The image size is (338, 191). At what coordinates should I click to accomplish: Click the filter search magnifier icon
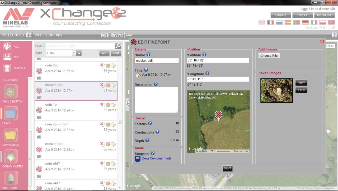tap(118, 46)
